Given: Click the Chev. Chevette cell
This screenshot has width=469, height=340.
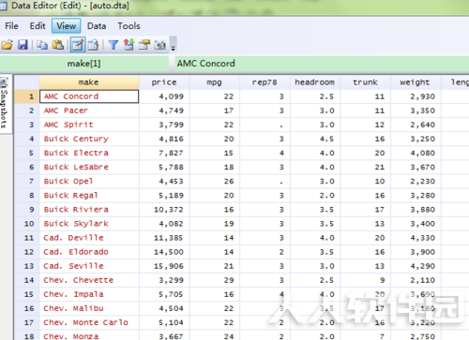Looking at the screenshot, I should pos(89,280).
